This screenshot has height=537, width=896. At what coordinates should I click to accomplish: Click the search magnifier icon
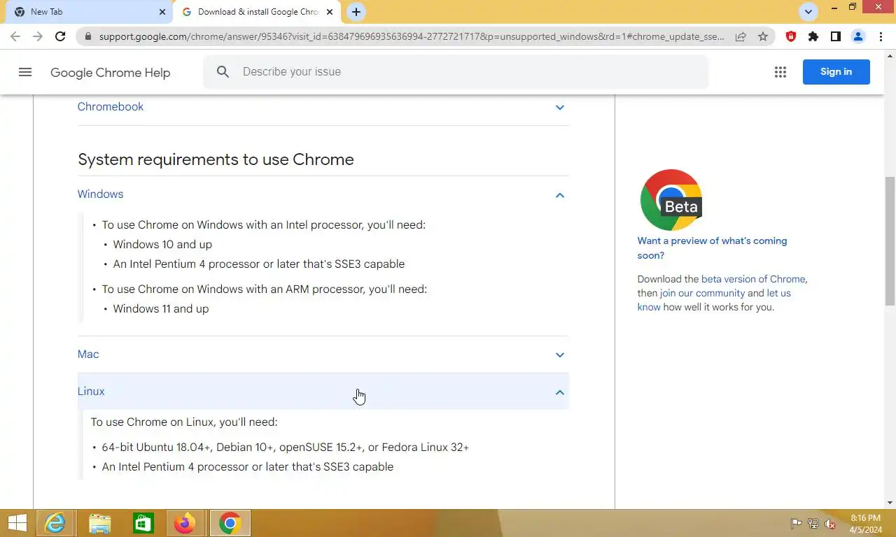[x=223, y=72]
